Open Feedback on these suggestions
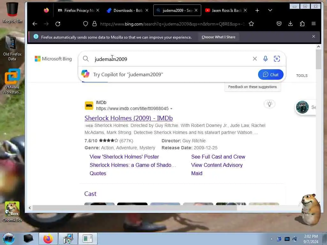 coord(252,87)
